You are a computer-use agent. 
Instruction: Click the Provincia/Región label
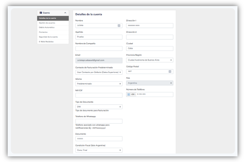click(x=134, y=55)
